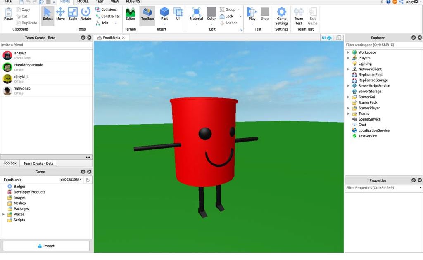Image resolution: width=423 pixels, height=260 pixels.
Task: Insert a new Part
Action: [x=164, y=14]
